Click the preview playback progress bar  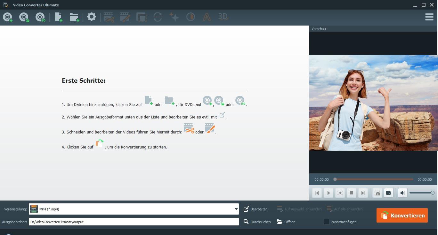point(374,179)
